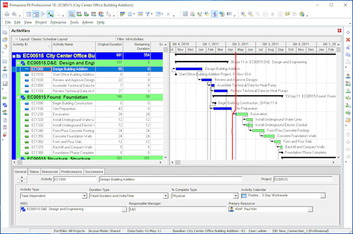Click the activity table vertical scrollbar down arrow

(x=166, y=157)
